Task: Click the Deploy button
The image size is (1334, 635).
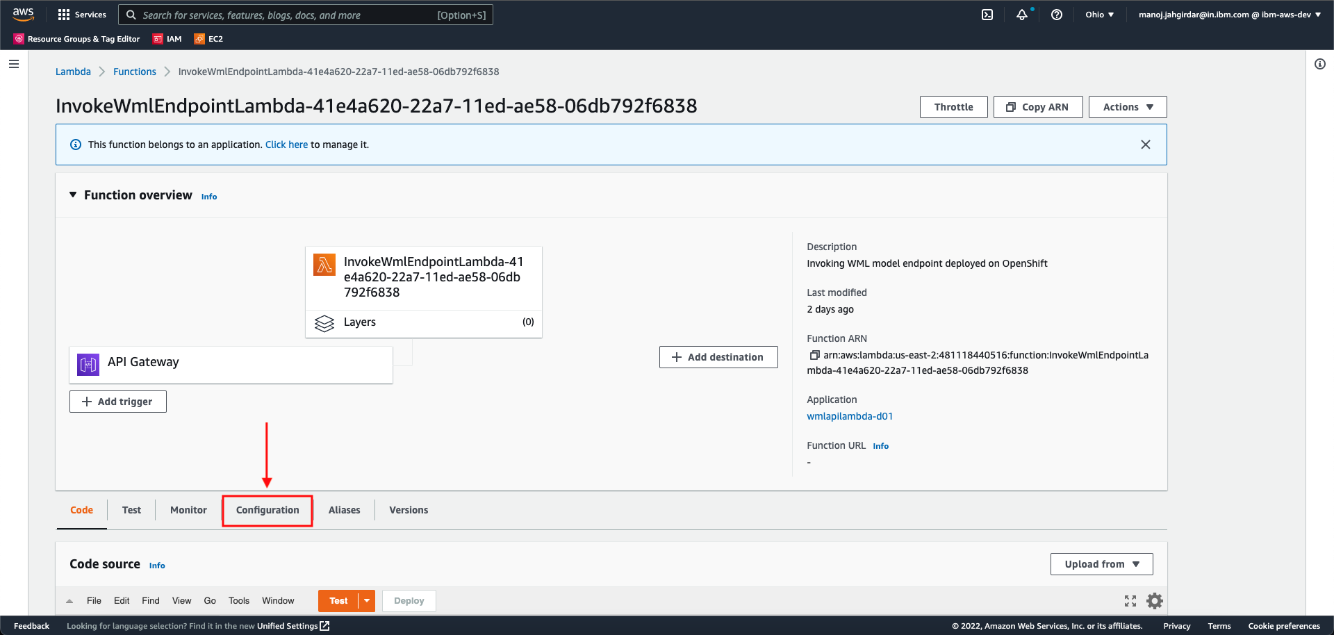Action: click(x=409, y=601)
